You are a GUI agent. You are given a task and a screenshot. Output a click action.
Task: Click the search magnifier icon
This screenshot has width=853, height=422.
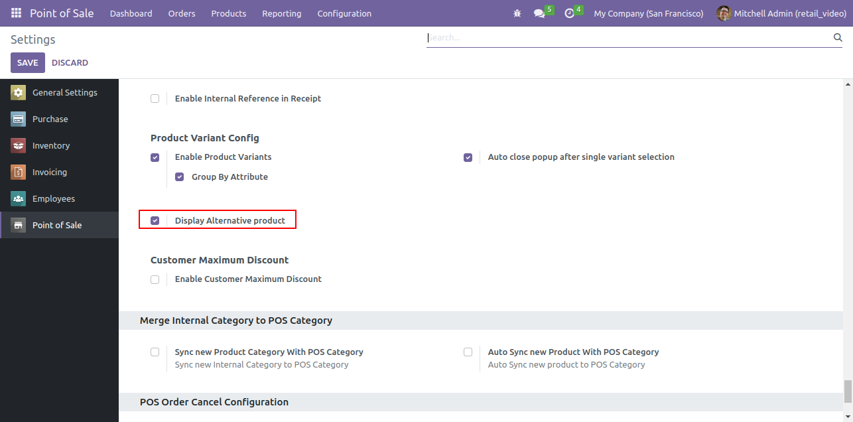point(838,38)
